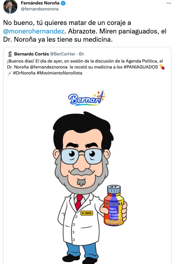Click the blue verified badge icon
This screenshot has height=264, width=175.
pyautogui.click(x=63, y=3)
